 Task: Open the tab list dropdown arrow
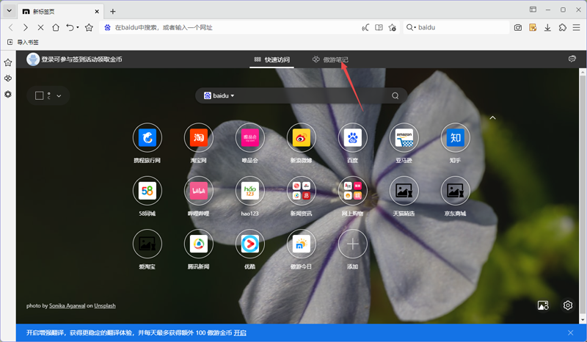coord(10,11)
